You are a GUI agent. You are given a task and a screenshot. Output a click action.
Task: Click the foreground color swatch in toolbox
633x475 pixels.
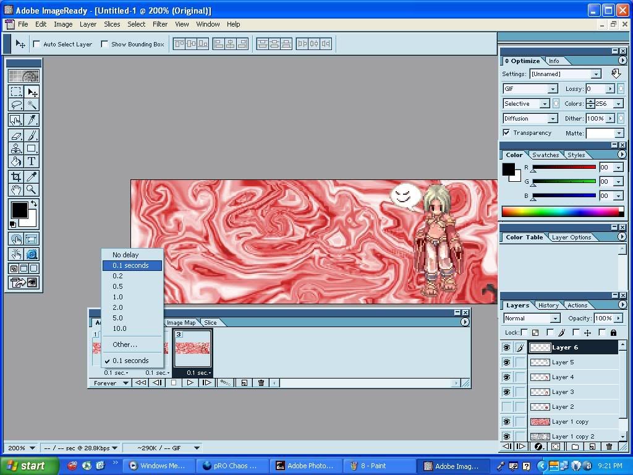click(x=19, y=210)
